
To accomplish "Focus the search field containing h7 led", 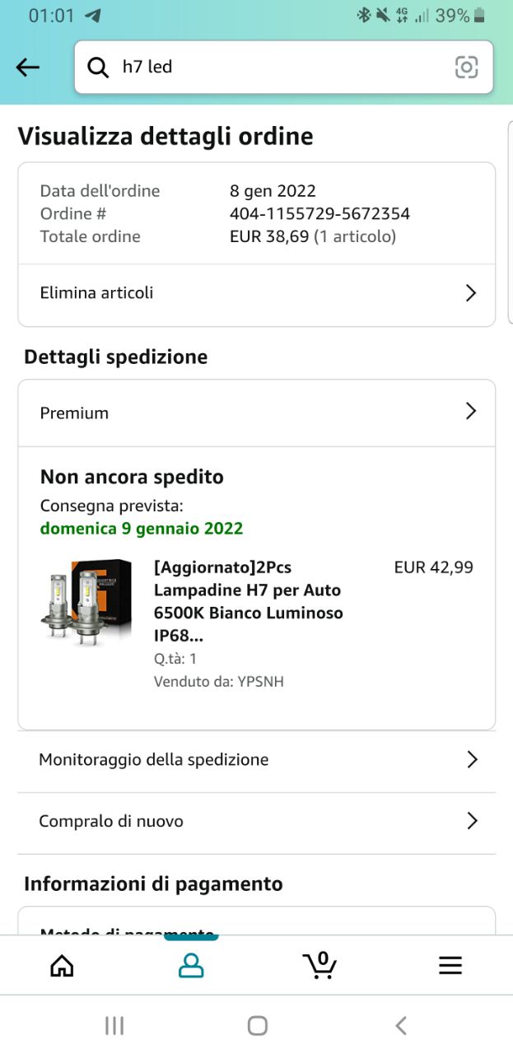I will pos(284,68).
